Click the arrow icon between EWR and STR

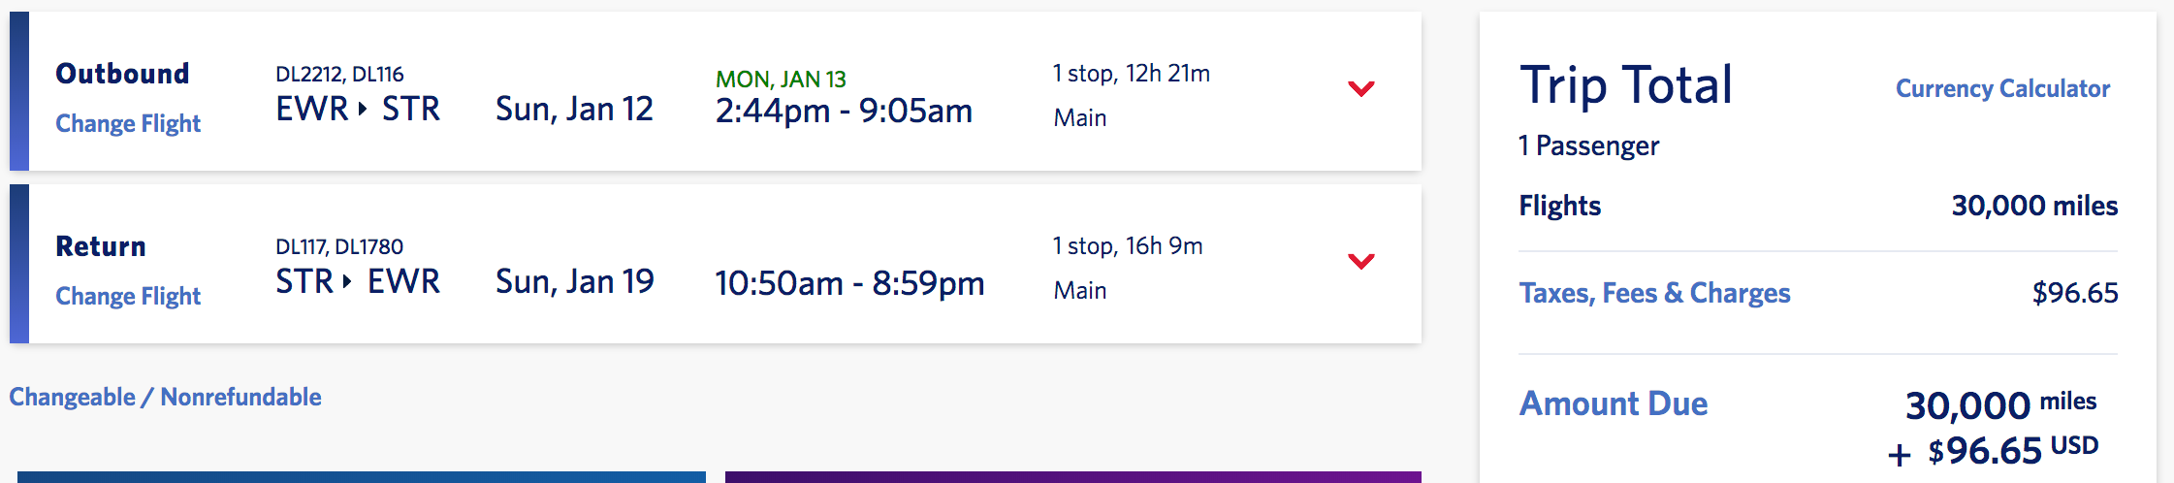363,110
